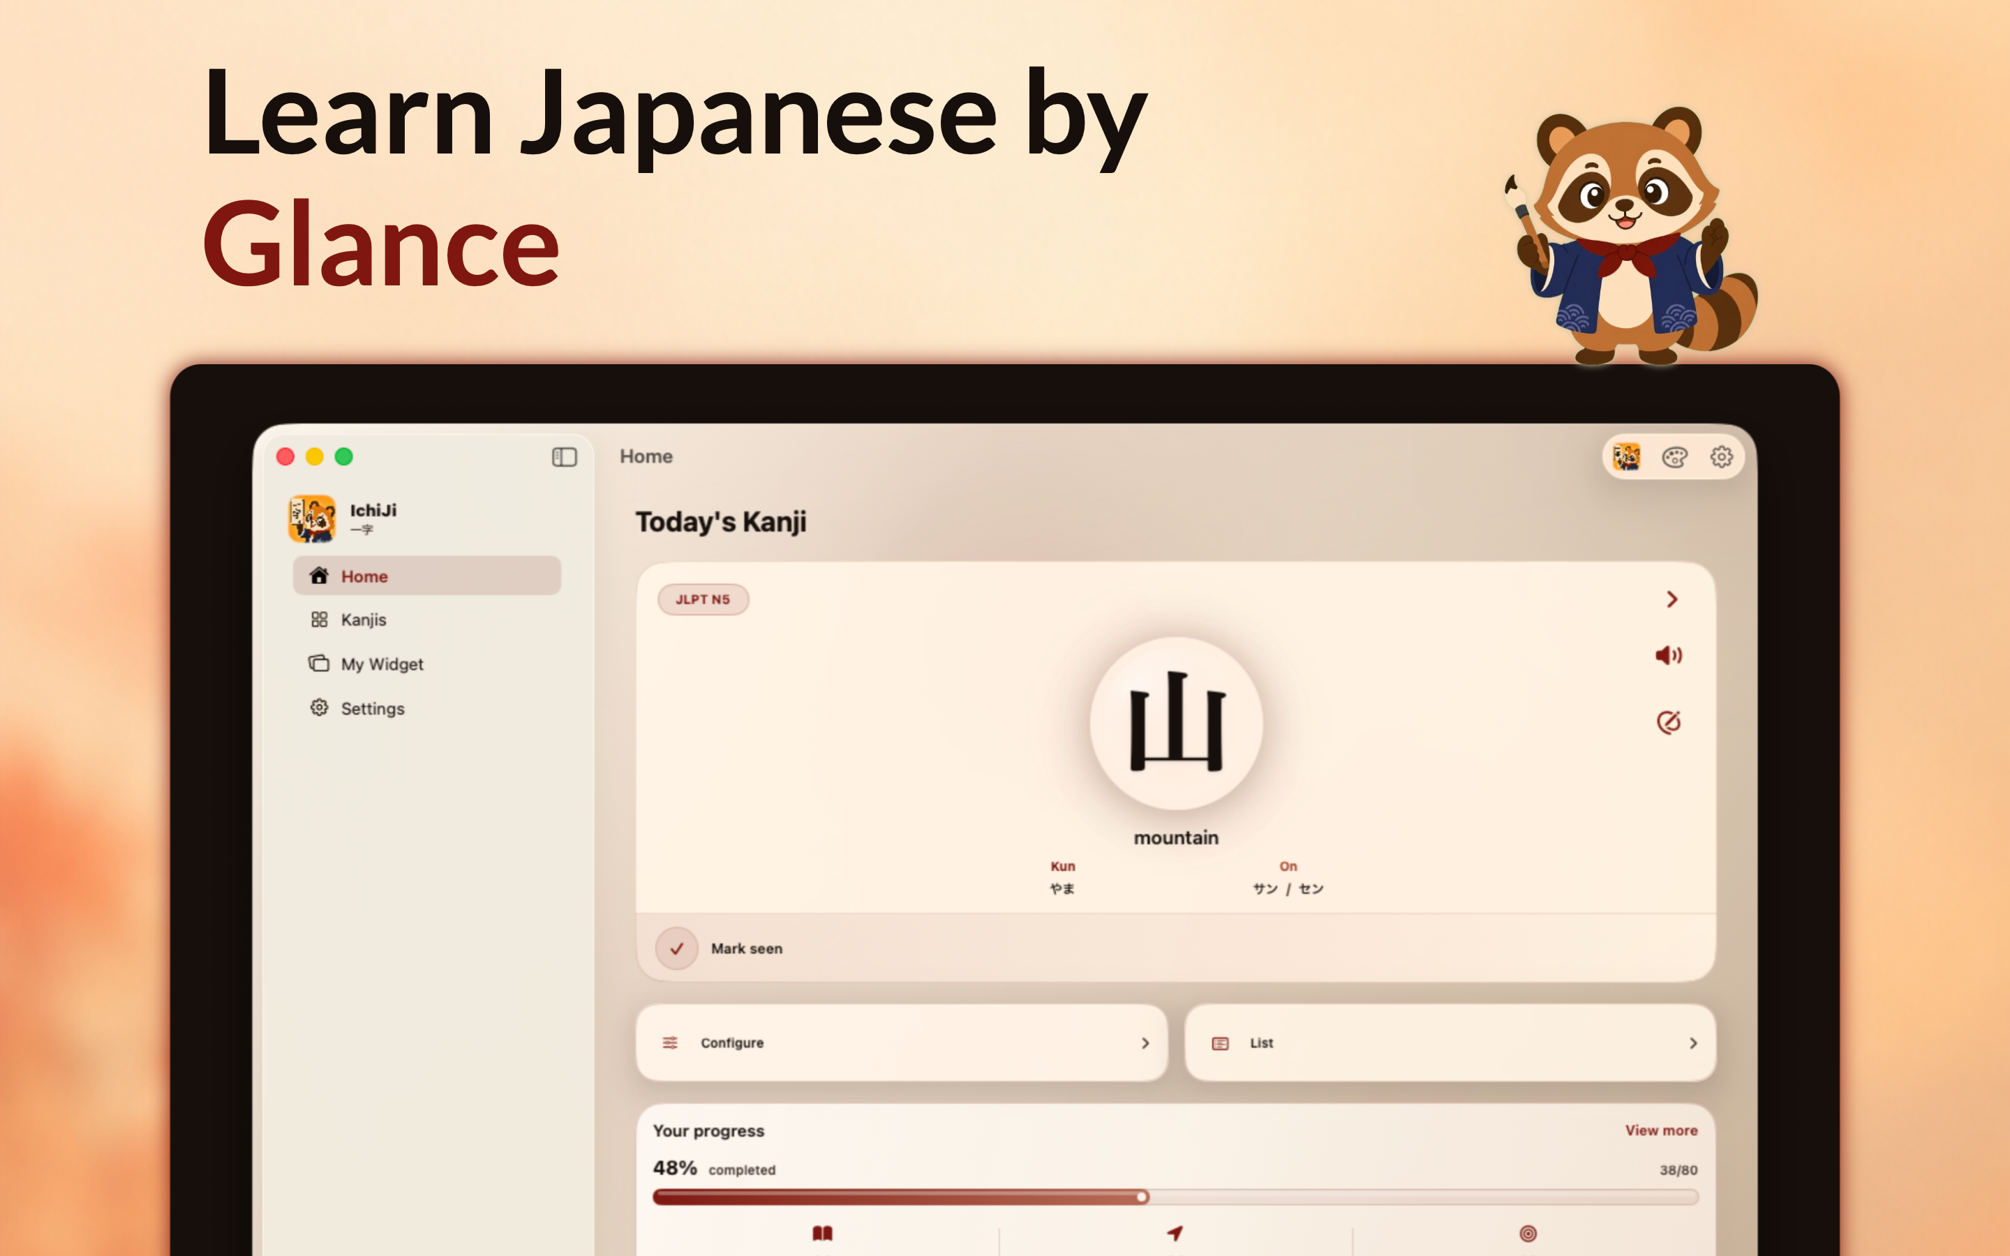Click the red close window button
The height and width of the screenshot is (1256, 2010).
tap(285, 456)
